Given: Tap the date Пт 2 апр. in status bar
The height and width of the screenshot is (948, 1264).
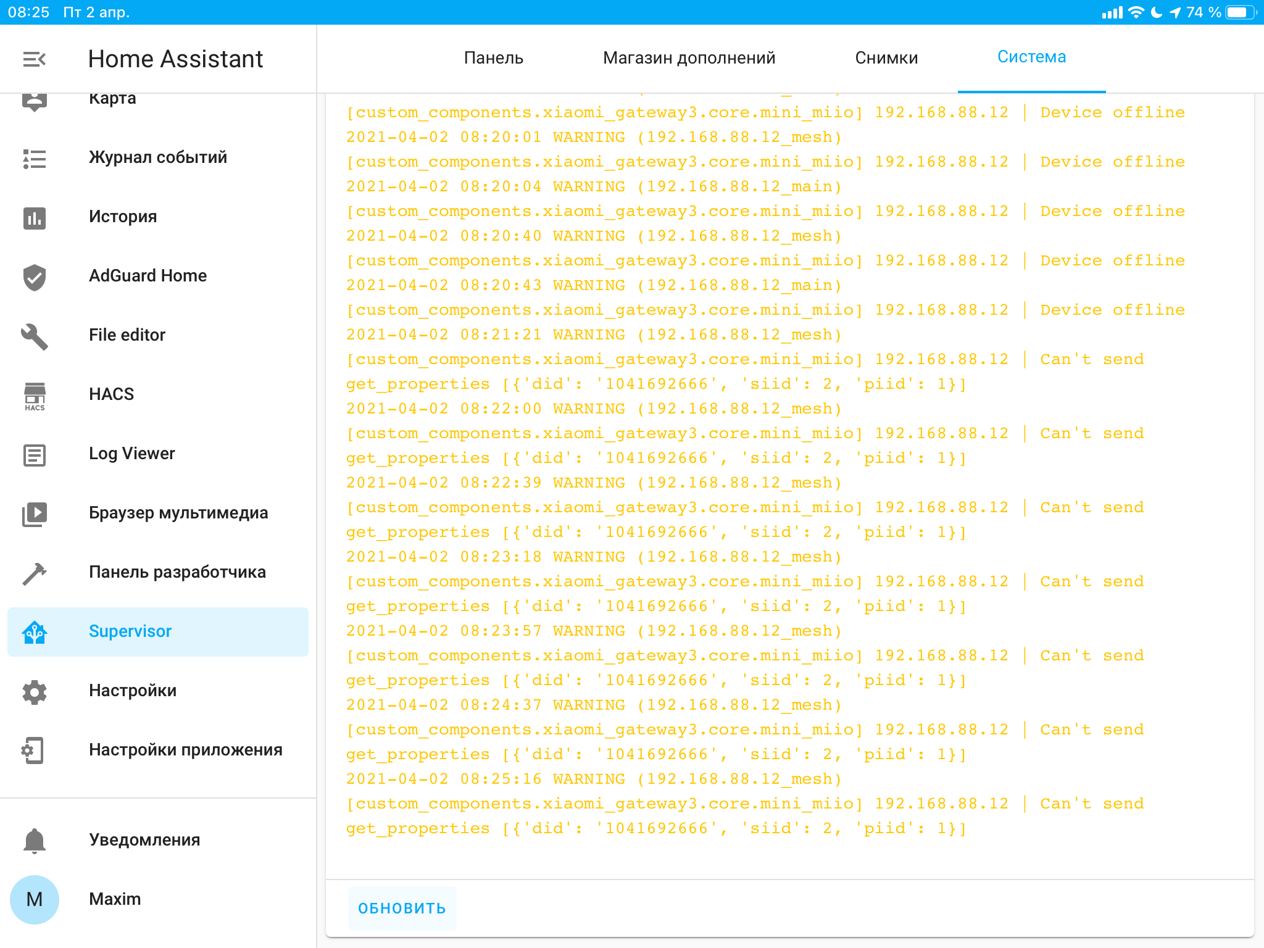Looking at the screenshot, I should (96, 12).
